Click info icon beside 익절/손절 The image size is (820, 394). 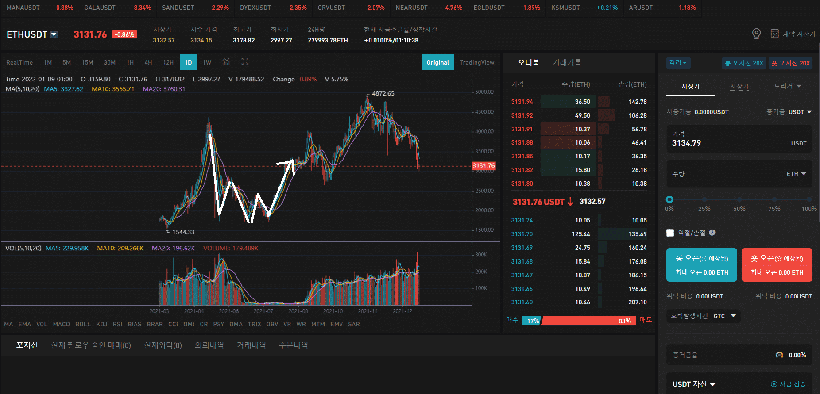pyautogui.click(x=712, y=233)
